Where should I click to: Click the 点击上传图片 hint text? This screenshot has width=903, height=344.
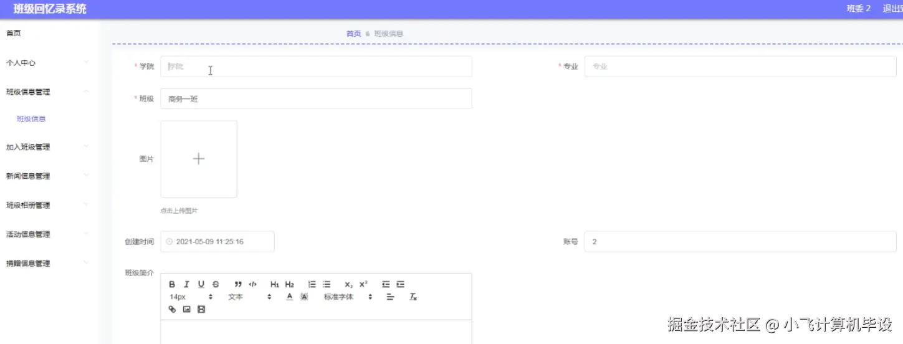[x=179, y=211]
